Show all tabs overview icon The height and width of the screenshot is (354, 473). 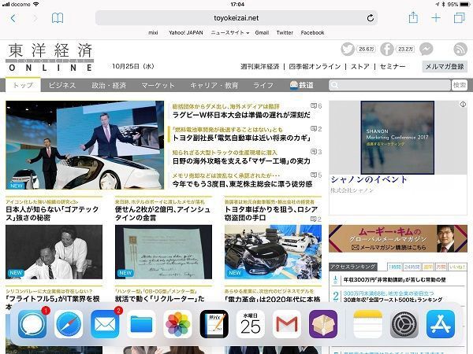point(459,18)
